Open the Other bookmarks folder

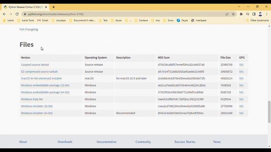point(257,20)
